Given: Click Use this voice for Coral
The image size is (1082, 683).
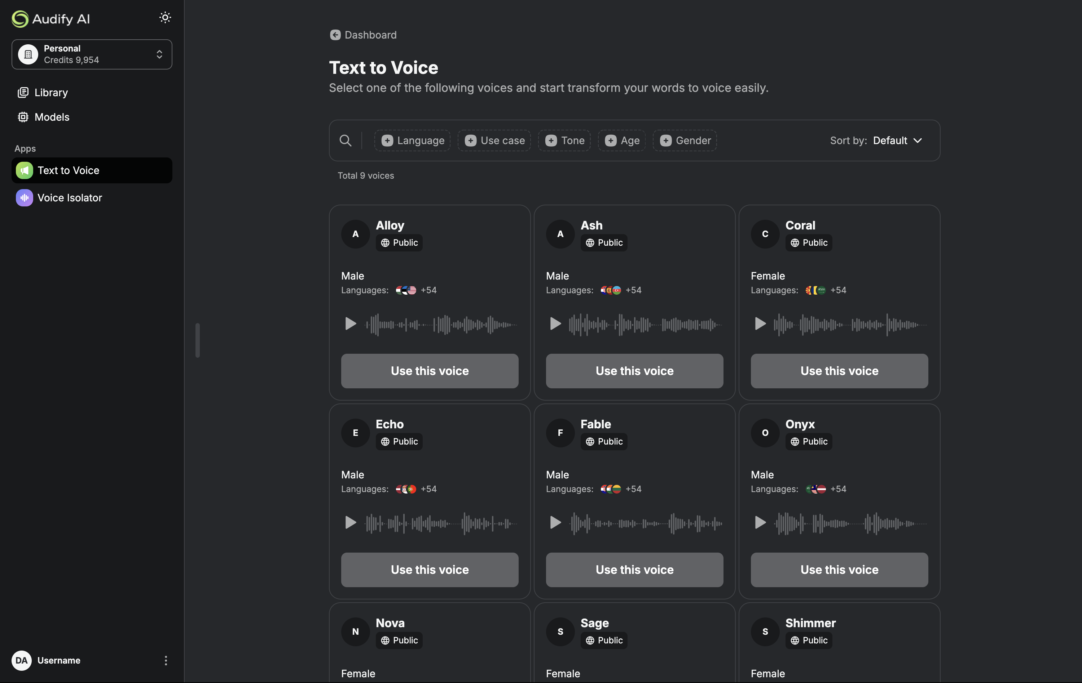Looking at the screenshot, I should coord(839,371).
